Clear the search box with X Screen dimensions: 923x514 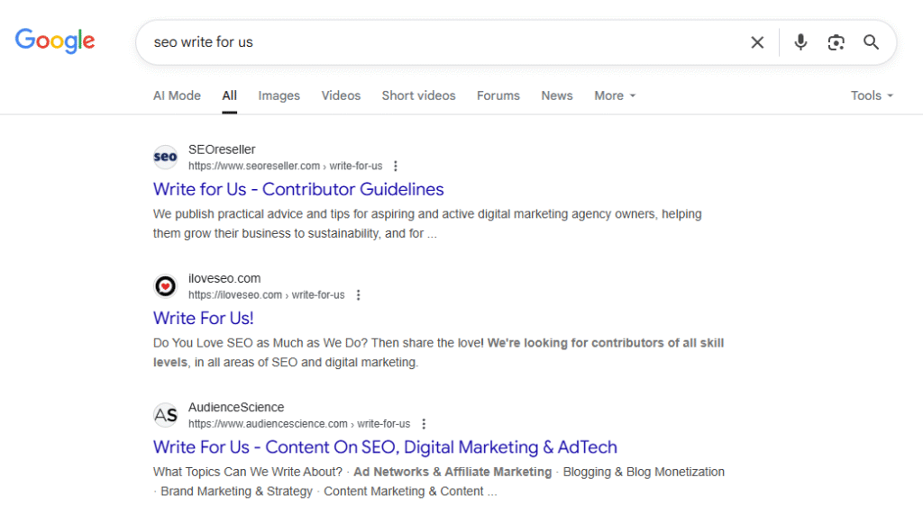pyautogui.click(x=757, y=42)
